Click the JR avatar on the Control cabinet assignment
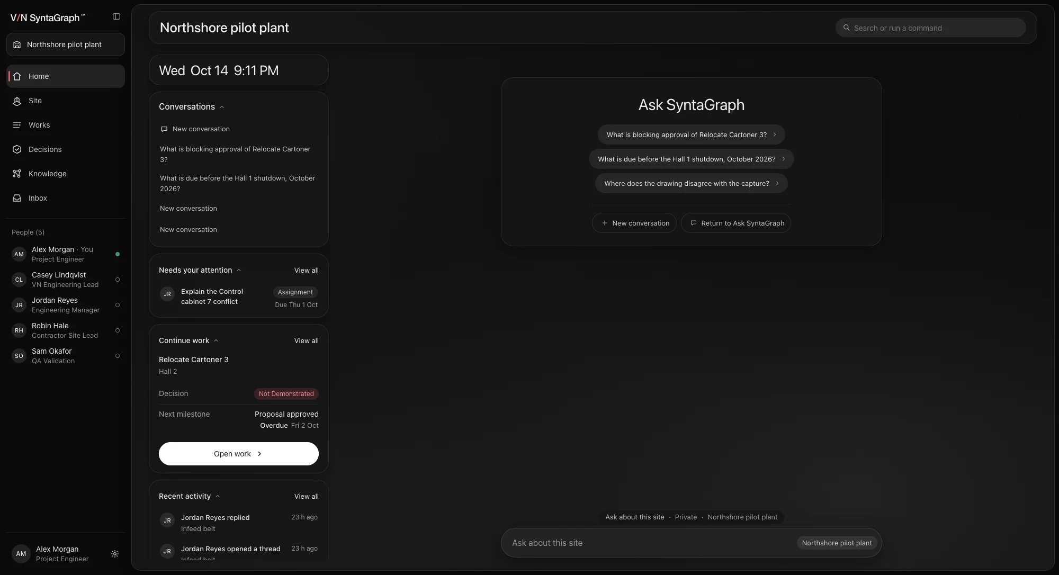 [167, 294]
